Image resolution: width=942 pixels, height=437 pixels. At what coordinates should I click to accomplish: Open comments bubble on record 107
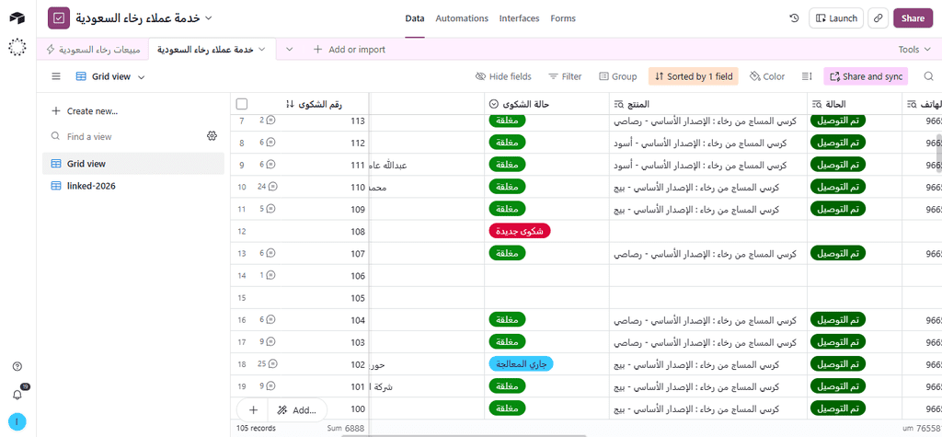pyautogui.click(x=271, y=253)
